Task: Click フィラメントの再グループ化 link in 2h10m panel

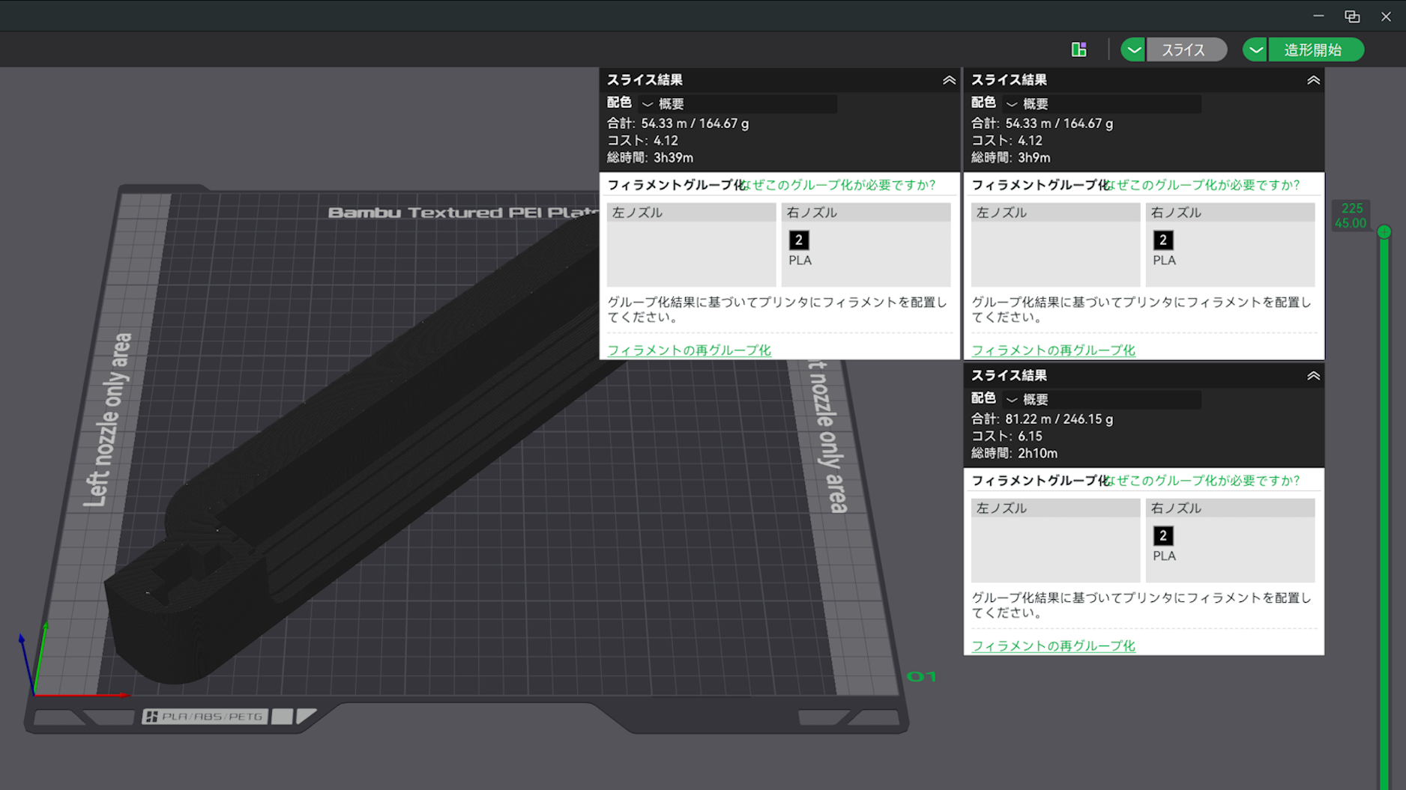Action: [1053, 645]
